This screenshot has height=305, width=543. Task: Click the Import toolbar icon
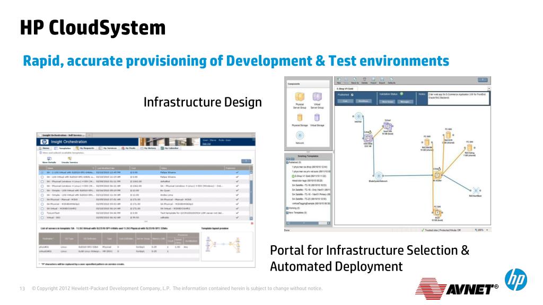(x=373, y=79)
